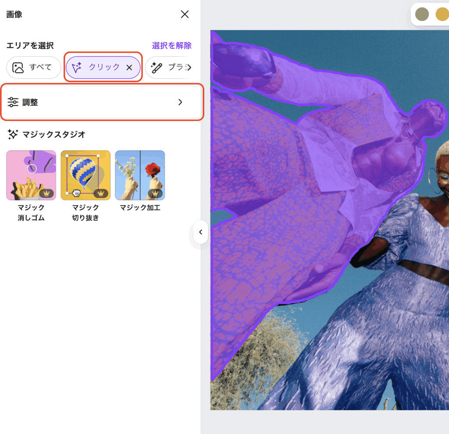Open the マジック切り抜き balloon thumbnail
The image size is (449, 434).
(x=86, y=175)
